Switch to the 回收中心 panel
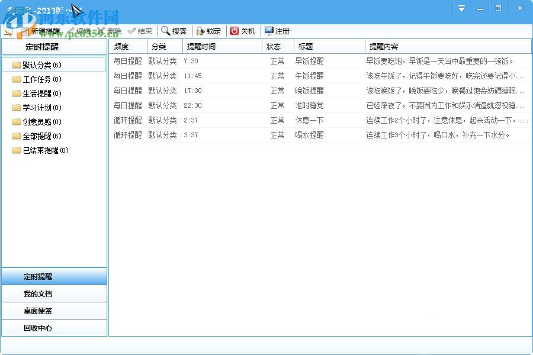The image size is (533, 355). pyautogui.click(x=54, y=328)
